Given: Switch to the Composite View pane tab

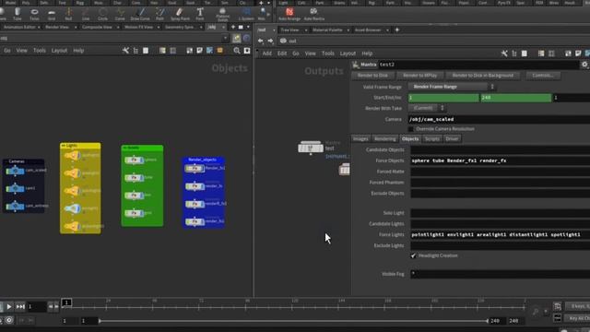Looking at the screenshot, I should [97, 27].
